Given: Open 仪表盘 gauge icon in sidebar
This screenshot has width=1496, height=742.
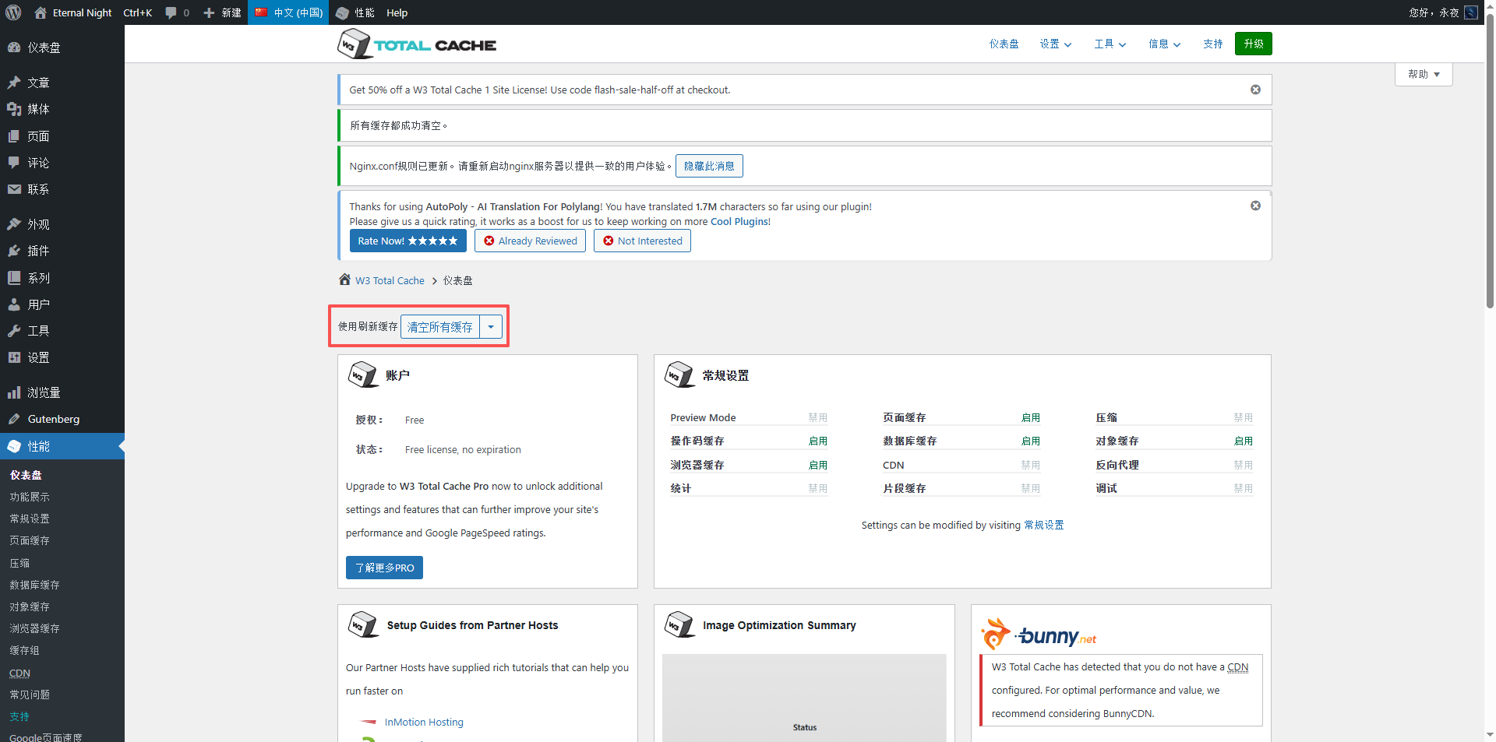Looking at the screenshot, I should pyautogui.click(x=14, y=47).
